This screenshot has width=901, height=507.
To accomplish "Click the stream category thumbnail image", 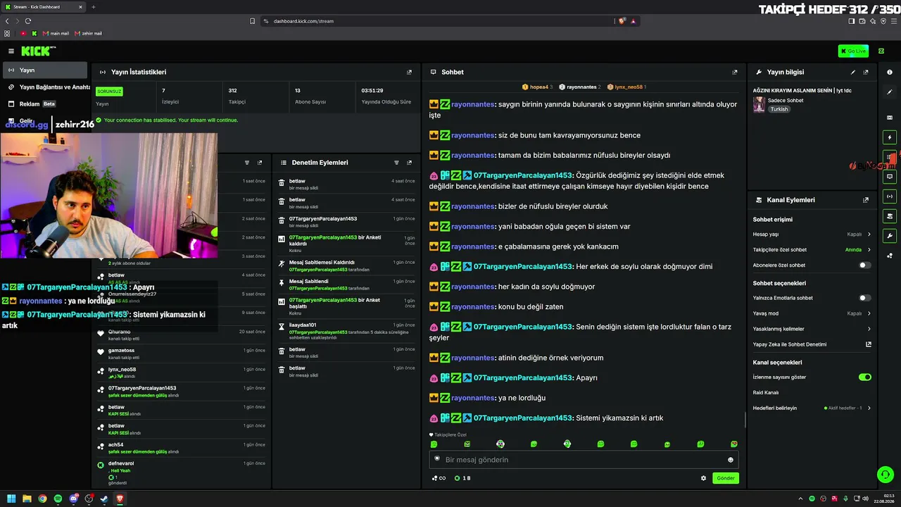I will [x=759, y=104].
